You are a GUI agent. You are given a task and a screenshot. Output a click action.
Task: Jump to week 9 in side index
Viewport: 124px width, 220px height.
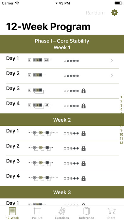[x=121, y=130]
